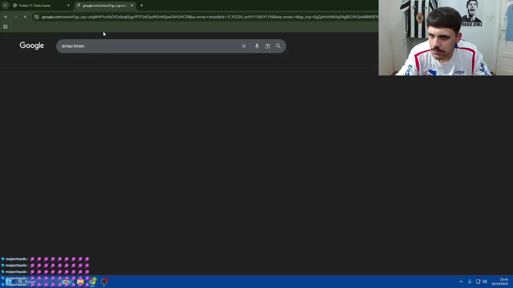
Task: Open search by image (Lens) icon
Action: pos(268,46)
